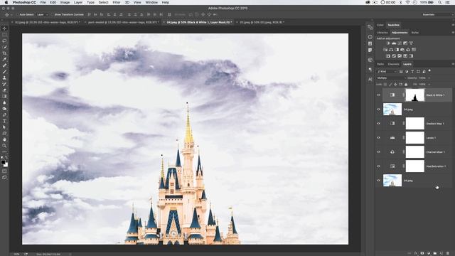This screenshot has height=256, width=455.
Task: Select the Zoom tool
Action: pyautogui.click(x=4, y=146)
